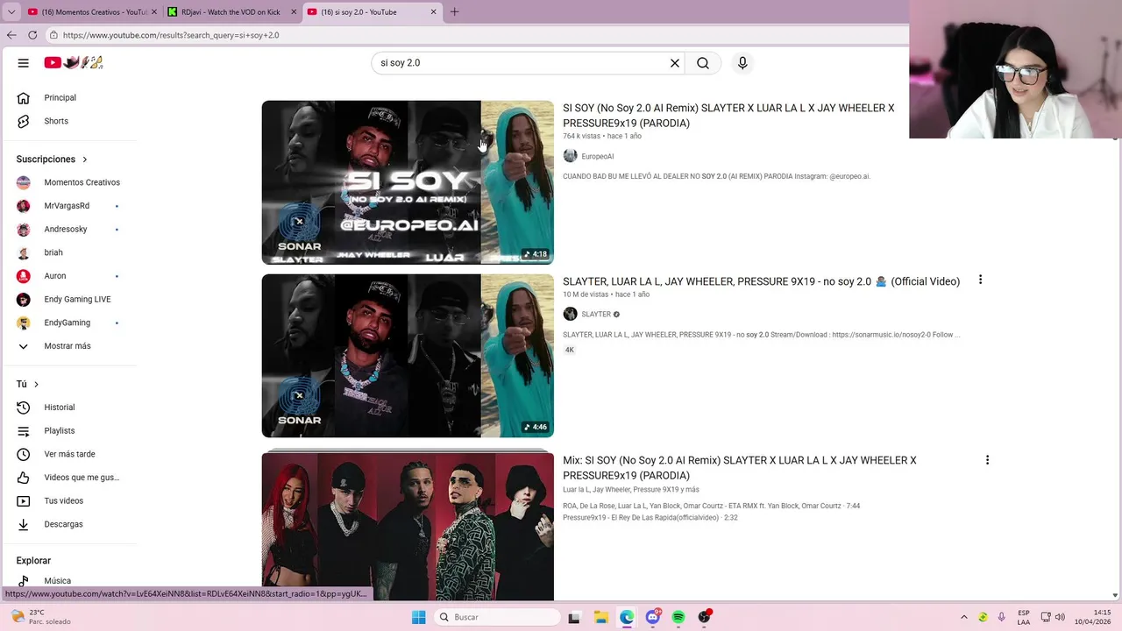Expand 'Mostrar más' subscriptions

pyautogui.click(x=68, y=346)
